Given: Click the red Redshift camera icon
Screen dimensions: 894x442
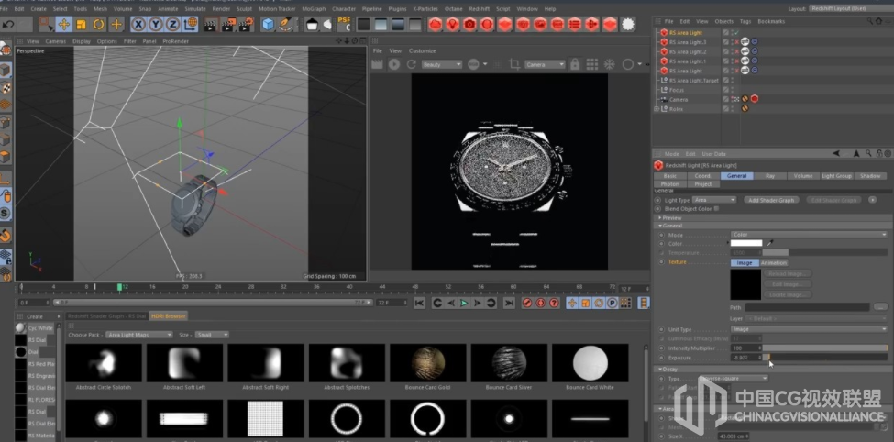Looking at the screenshot, I should tap(469, 24).
